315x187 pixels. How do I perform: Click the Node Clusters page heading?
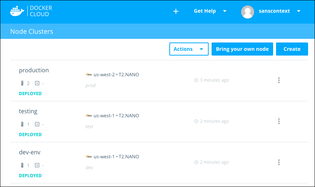[x=32, y=32]
